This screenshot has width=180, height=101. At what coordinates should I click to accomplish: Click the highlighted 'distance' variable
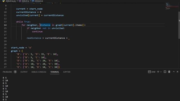point(45,25)
